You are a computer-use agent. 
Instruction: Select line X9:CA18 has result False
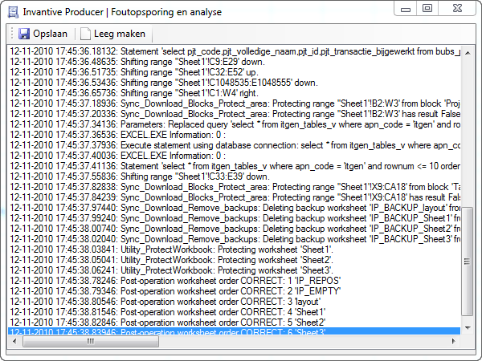click(235, 197)
